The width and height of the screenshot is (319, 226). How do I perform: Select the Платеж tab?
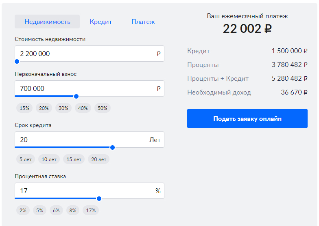pyautogui.click(x=143, y=22)
